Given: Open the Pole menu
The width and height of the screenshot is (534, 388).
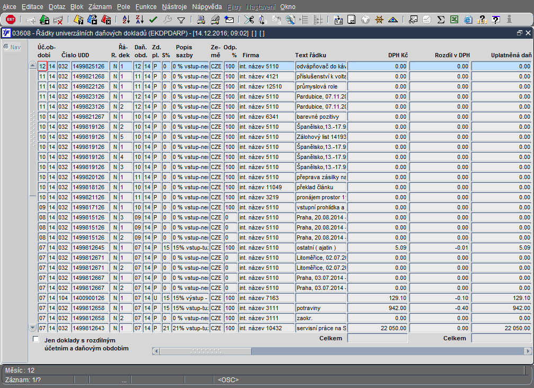Looking at the screenshot, I should (x=123, y=7).
